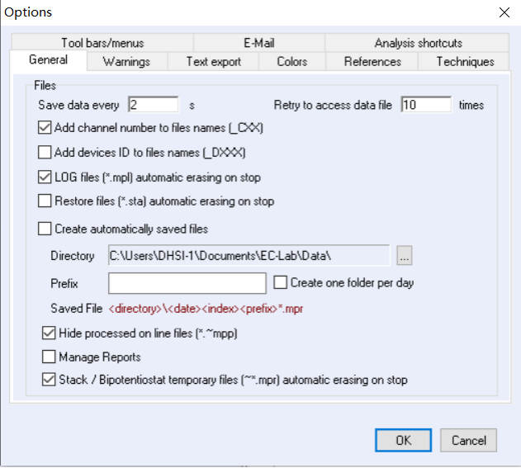Open the References tab
The height and width of the screenshot is (468, 521).
pyautogui.click(x=372, y=62)
